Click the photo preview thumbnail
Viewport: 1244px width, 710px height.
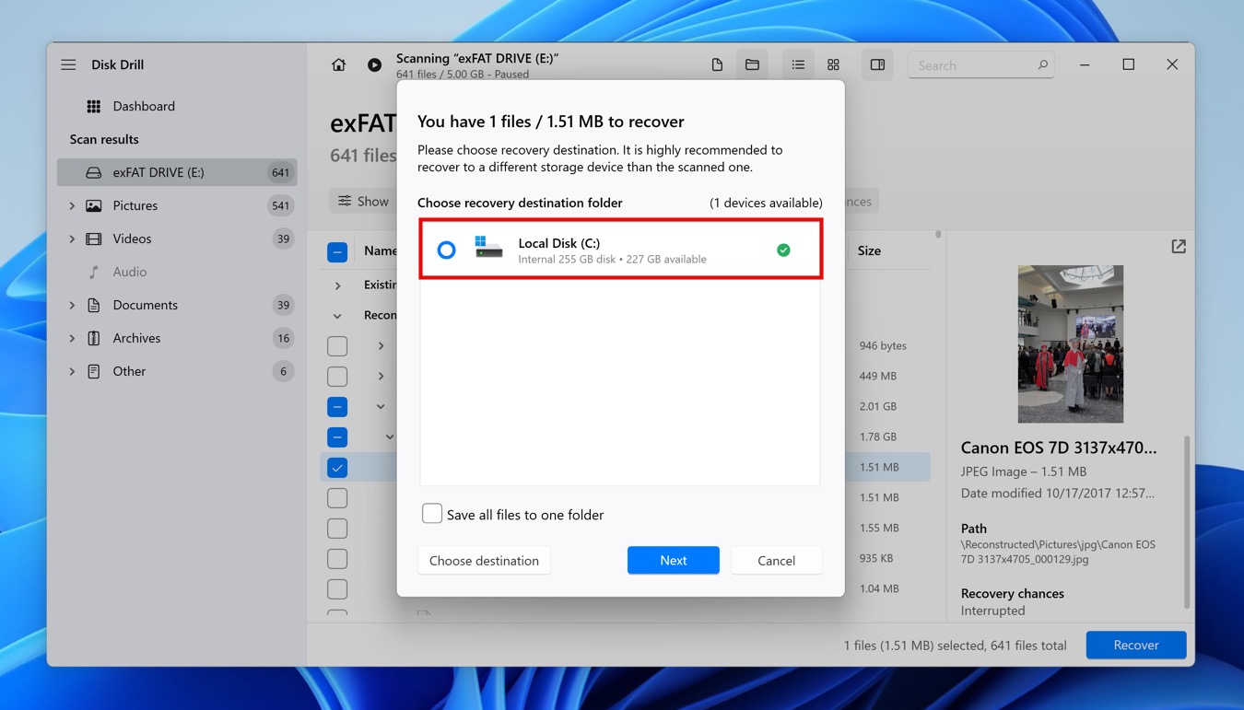click(1070, 344)
